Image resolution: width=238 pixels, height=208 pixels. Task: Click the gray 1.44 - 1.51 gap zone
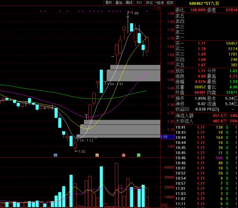coord(133,75)
